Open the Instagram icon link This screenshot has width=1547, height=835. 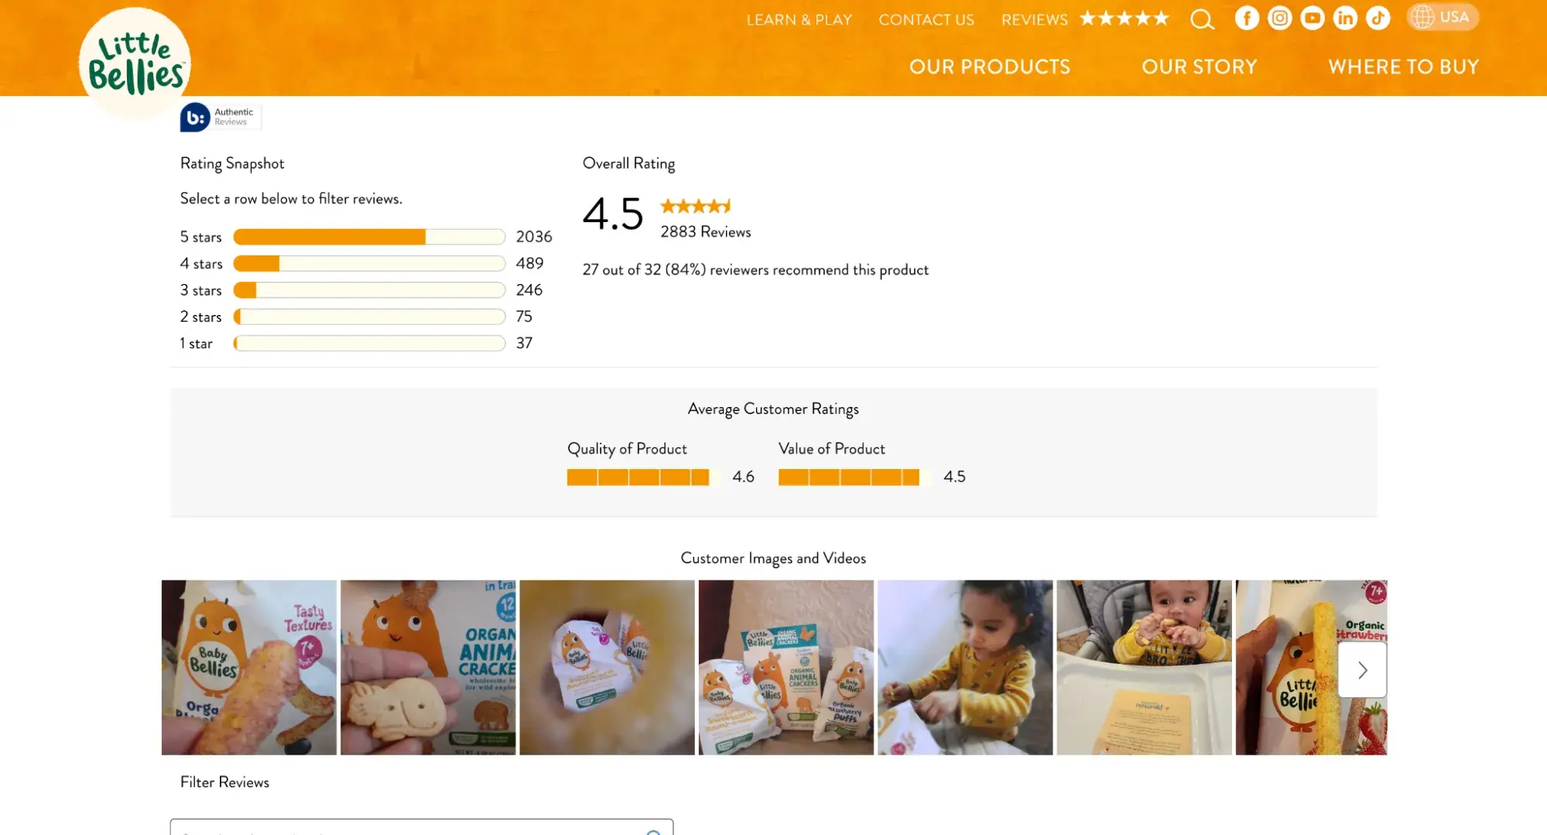click(x=1280, y=18)
